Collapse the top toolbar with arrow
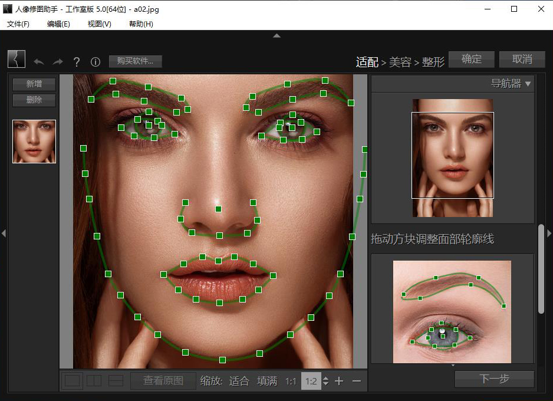553x401 pixels. [x=276, y=36]
